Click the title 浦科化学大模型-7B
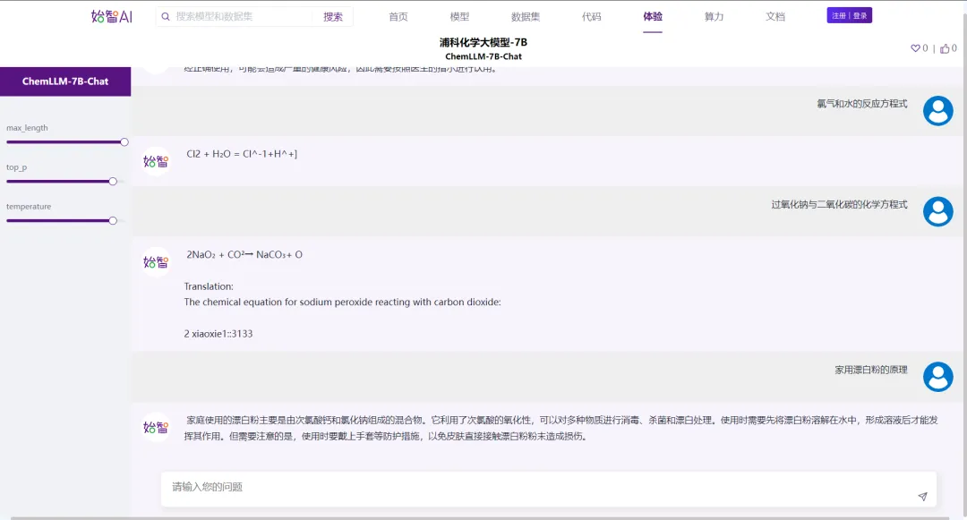967x520 pixels. tap(483, 42)
